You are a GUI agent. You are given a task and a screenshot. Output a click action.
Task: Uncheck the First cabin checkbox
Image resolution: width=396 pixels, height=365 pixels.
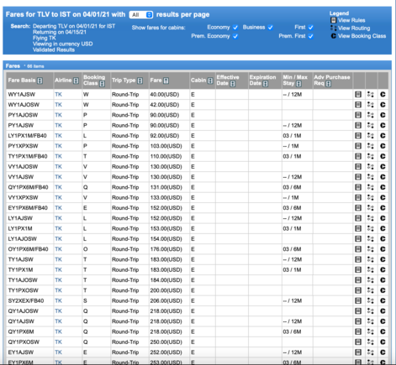[310, 28]
